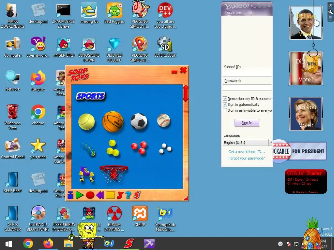Select the ANGER BIRD desktop icon
Viewport: 334px width, 250px height.
pos(64,48)
